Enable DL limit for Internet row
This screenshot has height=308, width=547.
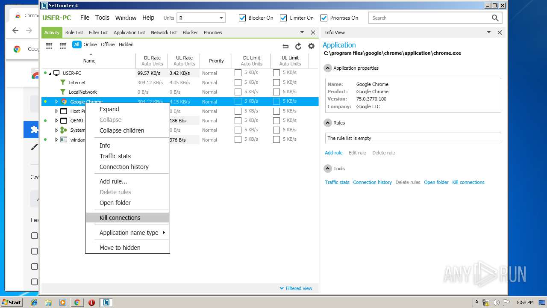(238, 82)
